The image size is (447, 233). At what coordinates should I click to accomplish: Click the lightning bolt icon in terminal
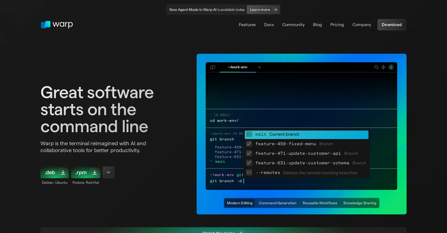coord(383,67)
